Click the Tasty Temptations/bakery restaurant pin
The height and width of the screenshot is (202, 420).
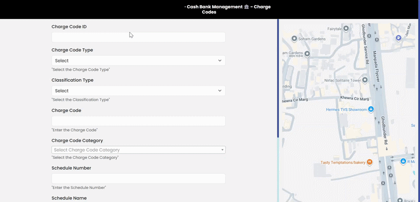pyautogui.click(x=370, y=162)
